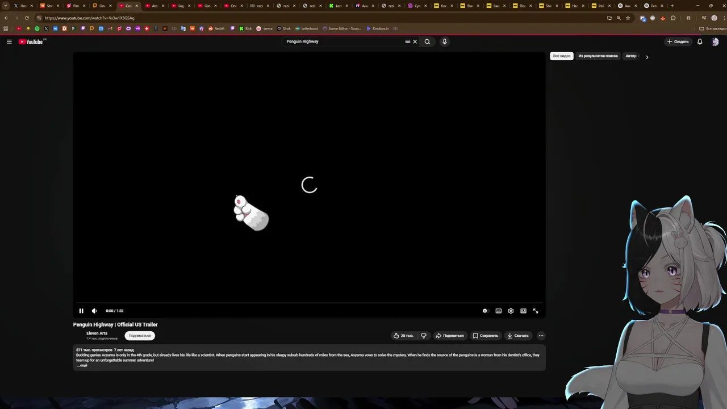The image size is (727, 409).
Task: Click the Penguin Highway Official US Trailer title
Action: pyautogui.click(x=115, y=324)
